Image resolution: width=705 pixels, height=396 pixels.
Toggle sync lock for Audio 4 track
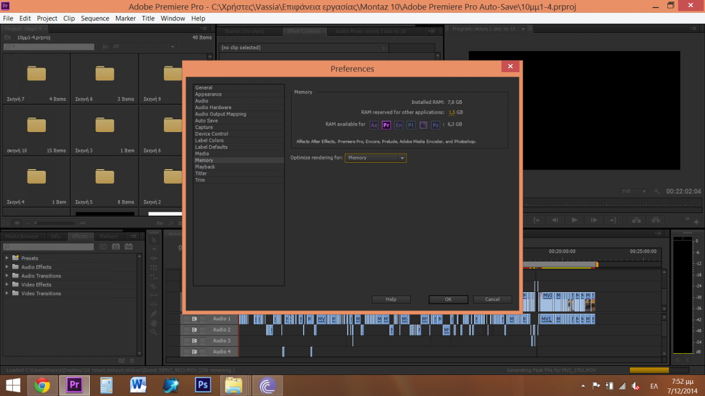click(x=194, y=352)
